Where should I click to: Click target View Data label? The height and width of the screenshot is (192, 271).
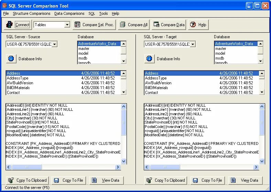[249, 180]
